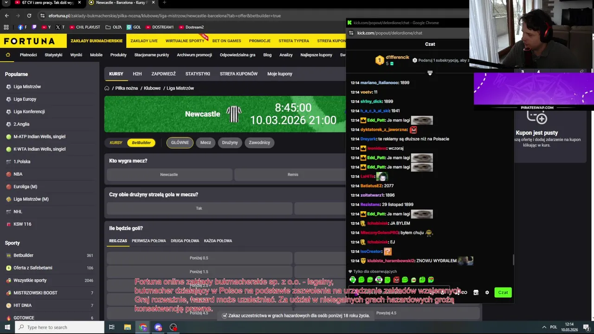Open NBA in the sidebar

click(x=18, y=174)
